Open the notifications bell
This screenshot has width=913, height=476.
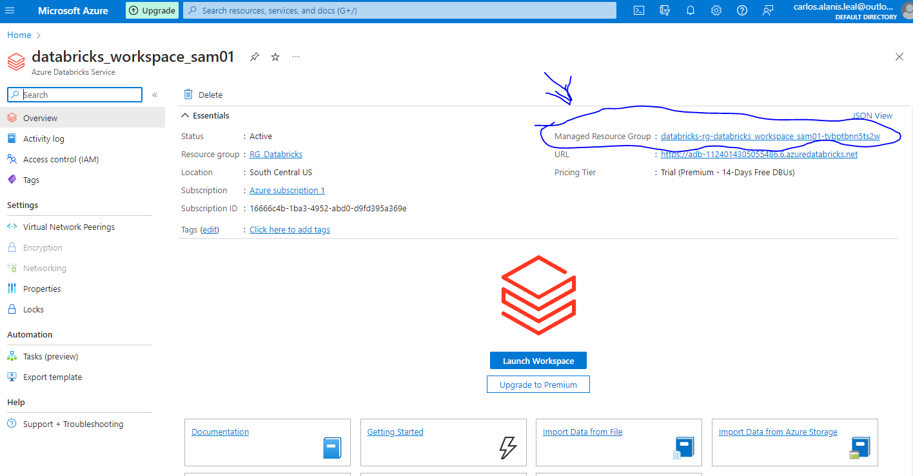[x=691, y=10]
